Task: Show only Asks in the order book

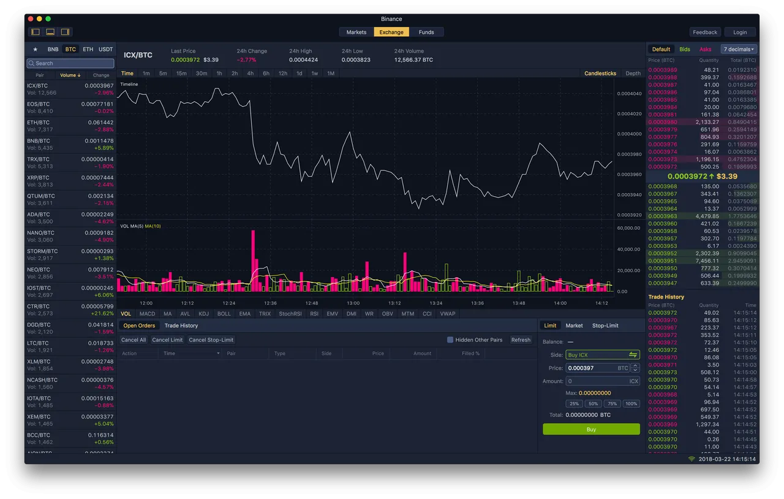Action: point(706,49)
